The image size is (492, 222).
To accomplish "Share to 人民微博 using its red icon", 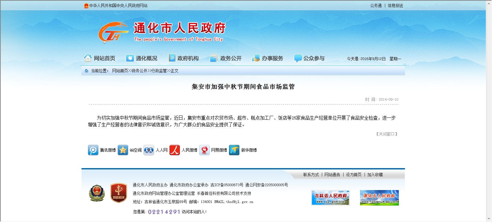I will pos(175,150).
